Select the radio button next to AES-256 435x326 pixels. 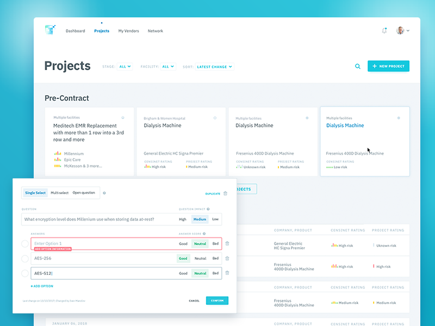(x=26, y=259)
